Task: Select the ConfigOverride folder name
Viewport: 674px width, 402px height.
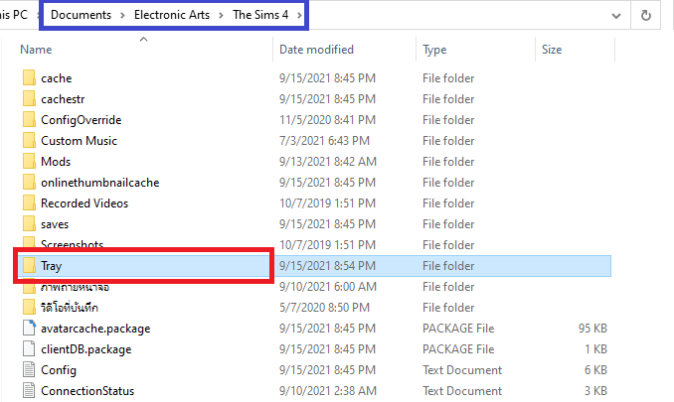Action: click(x=82, y=120)
